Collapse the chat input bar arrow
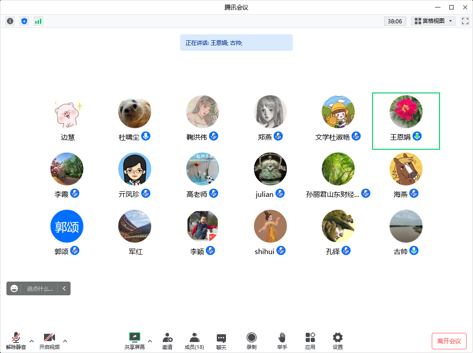The image size is (473, 353). coord(64,288)
